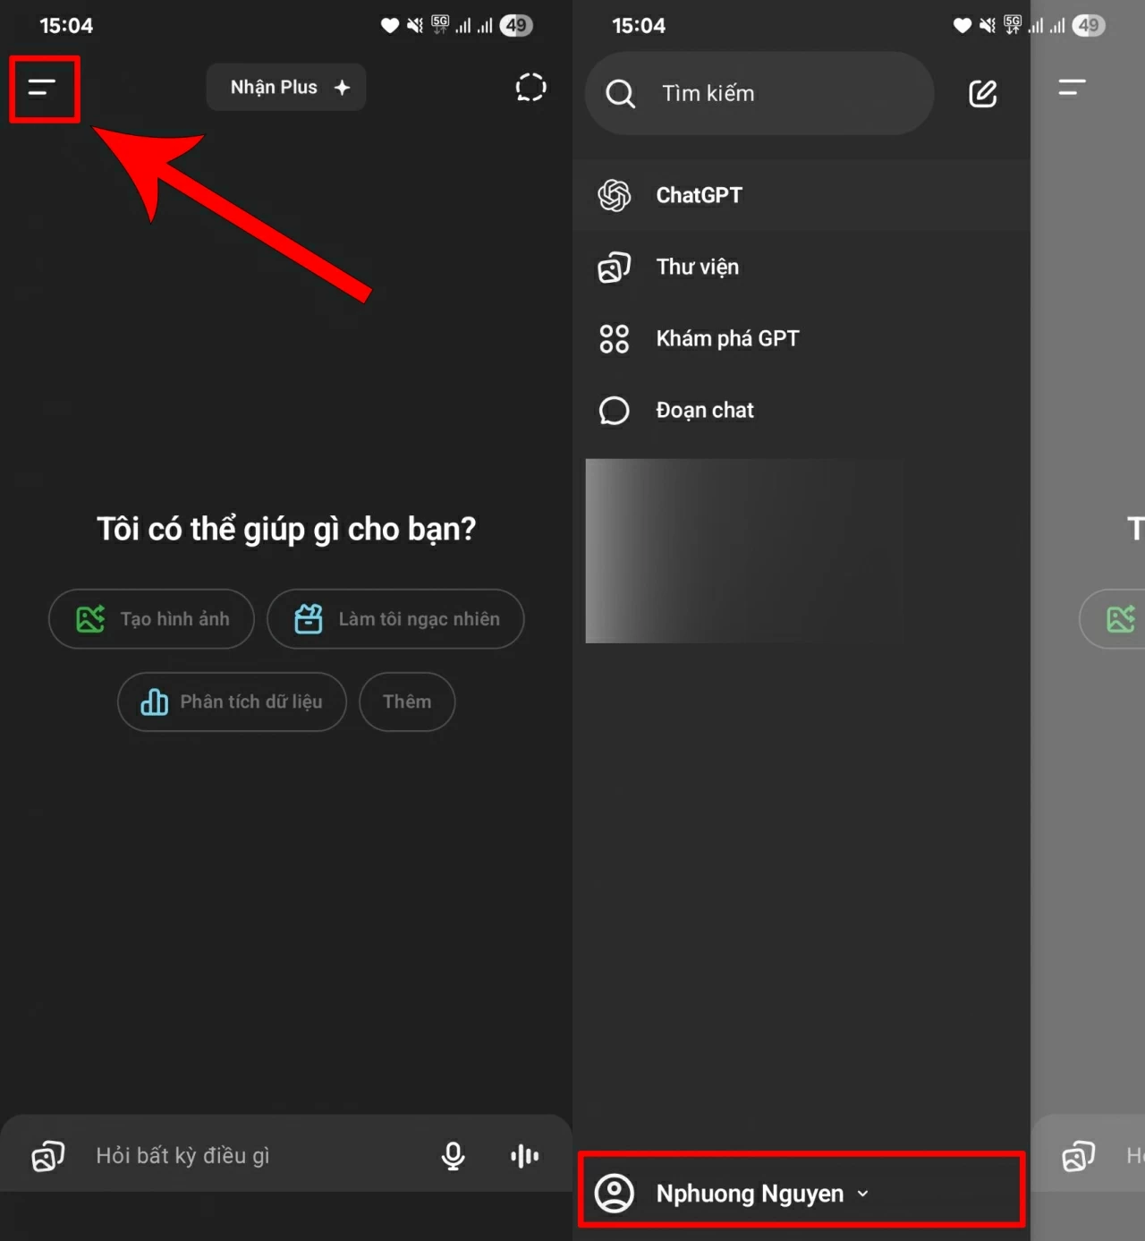
Task: Expand more suggestions with Thêm
Action: (407, 702)
